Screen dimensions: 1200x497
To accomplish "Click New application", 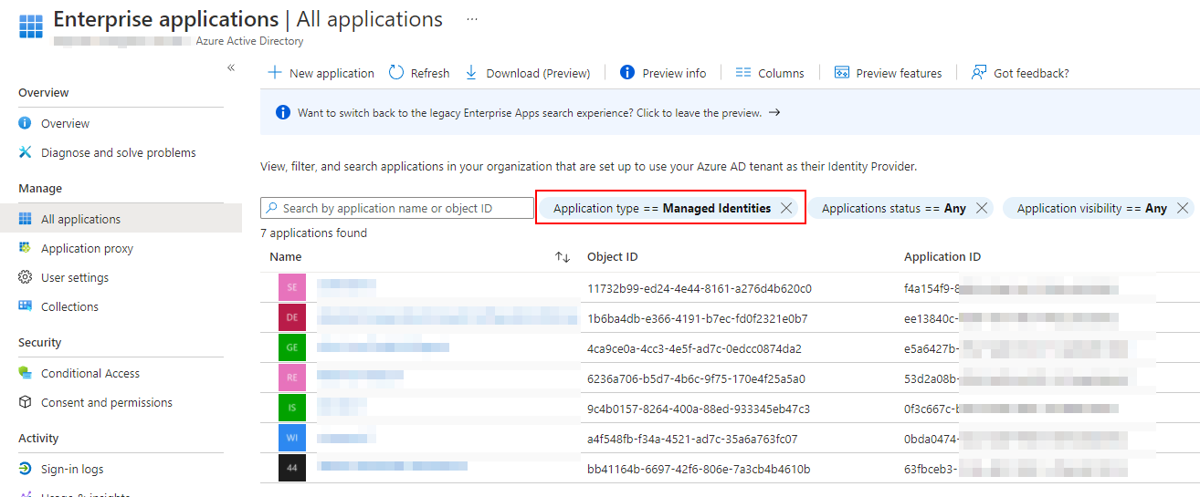I will coord(321,73).
